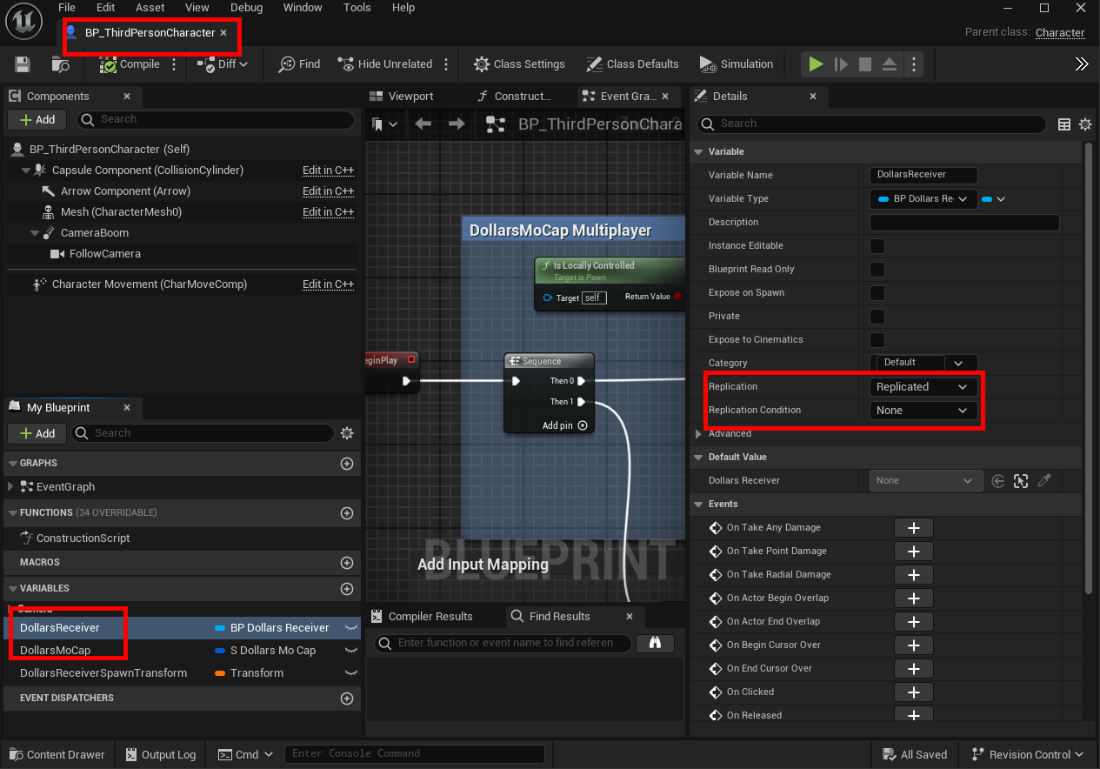Click the Save blueprint icon
Image resolution: width=1100 pixels, height=769 pixels.
tap(23, 64)
